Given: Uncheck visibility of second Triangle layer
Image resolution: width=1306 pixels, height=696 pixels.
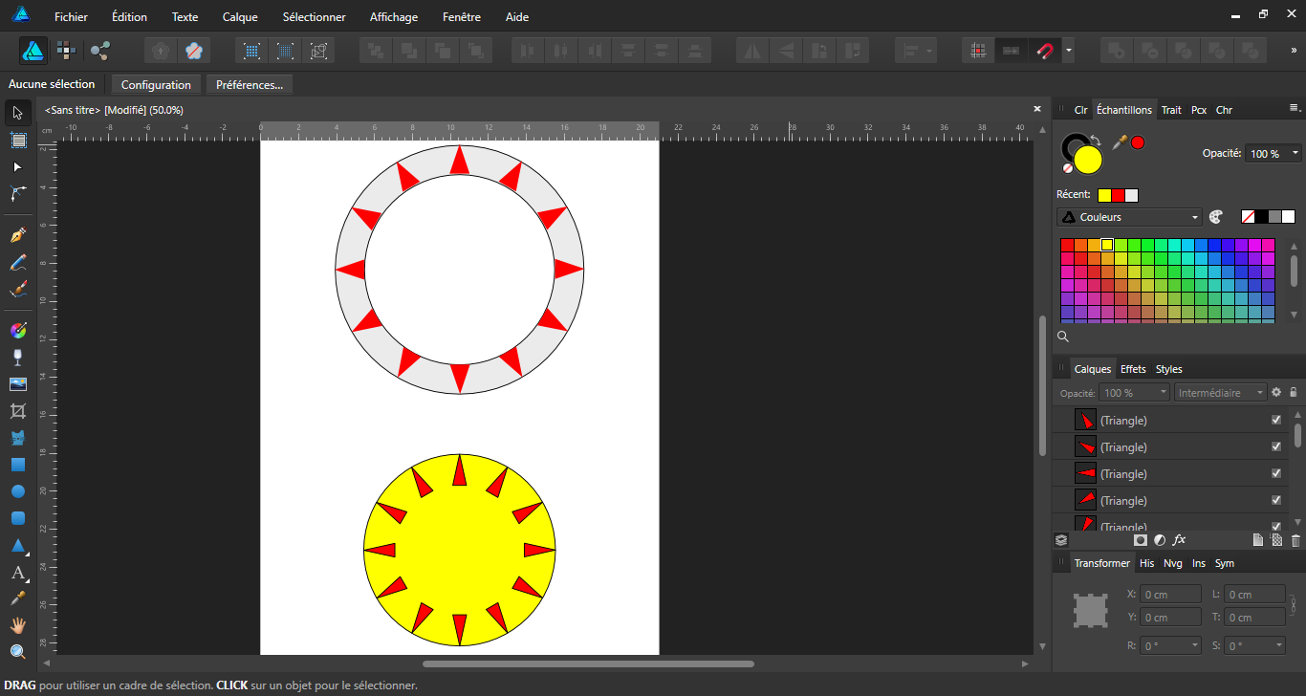Looking at the screenshot, I should pos(1276,446).
